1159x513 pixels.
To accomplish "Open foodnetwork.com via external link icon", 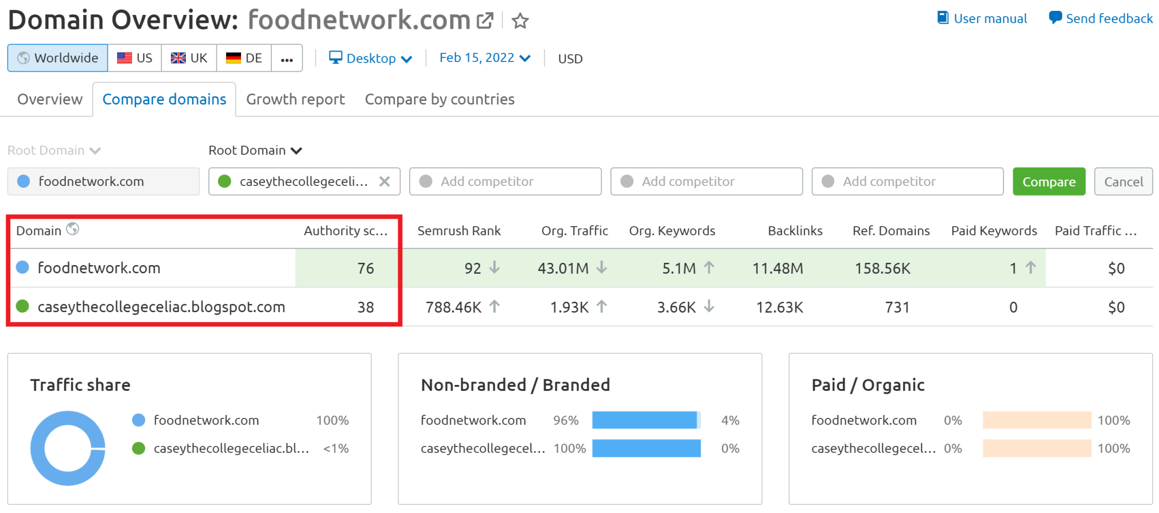I will (485, 21).
